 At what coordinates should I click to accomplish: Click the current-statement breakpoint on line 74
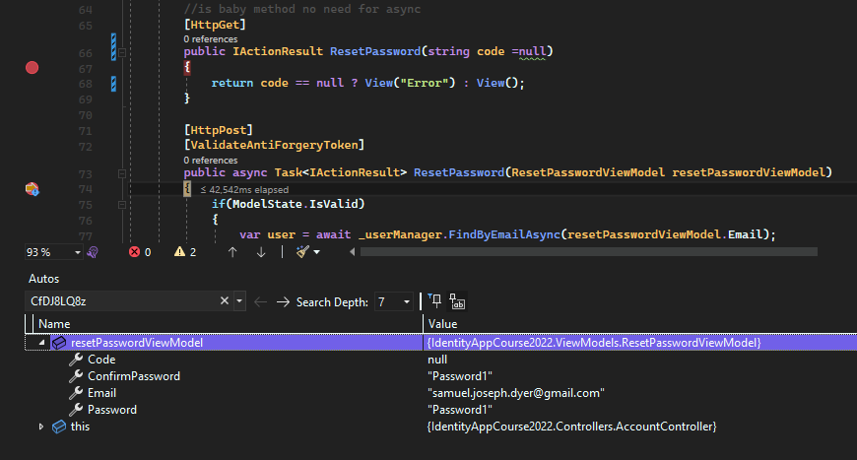(32, 189)
